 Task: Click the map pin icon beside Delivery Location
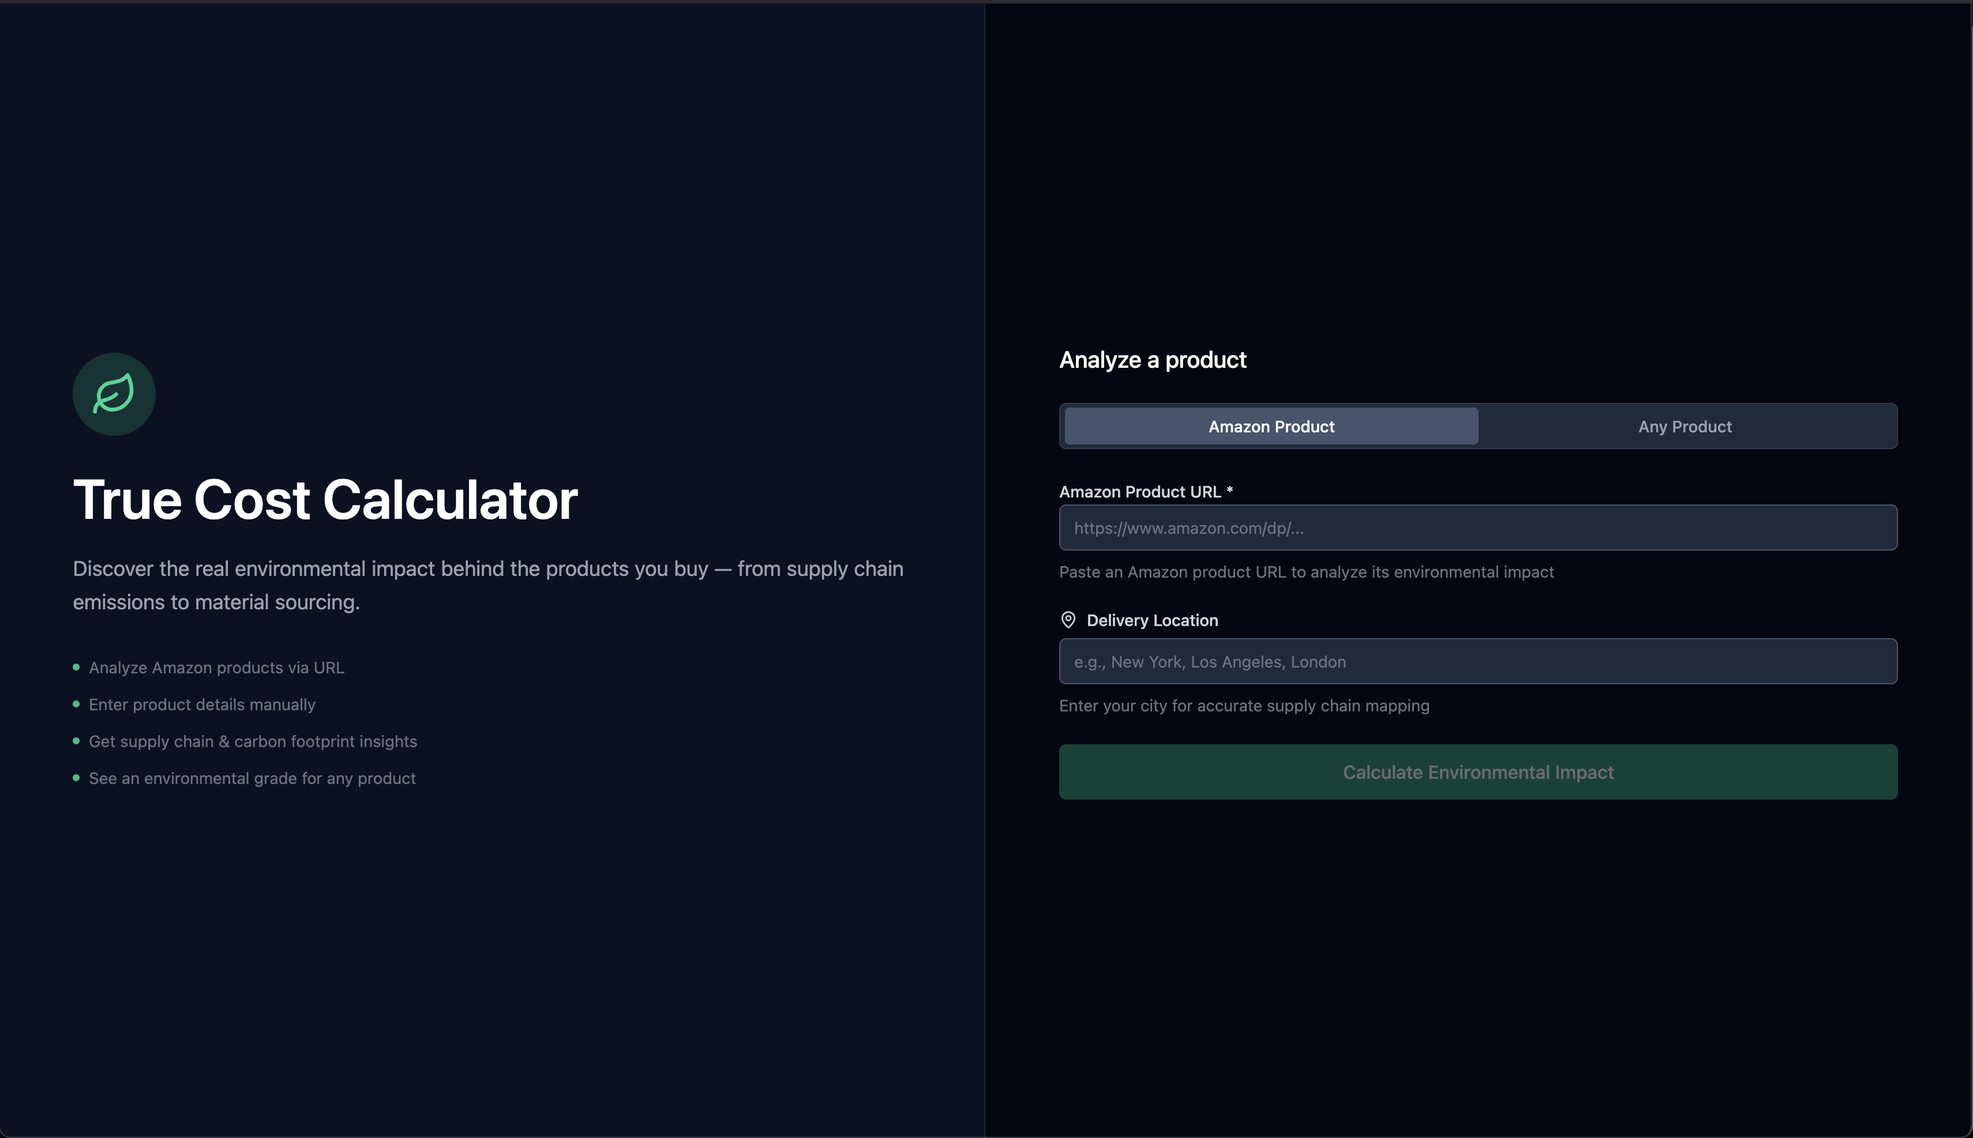(1067, 620)
